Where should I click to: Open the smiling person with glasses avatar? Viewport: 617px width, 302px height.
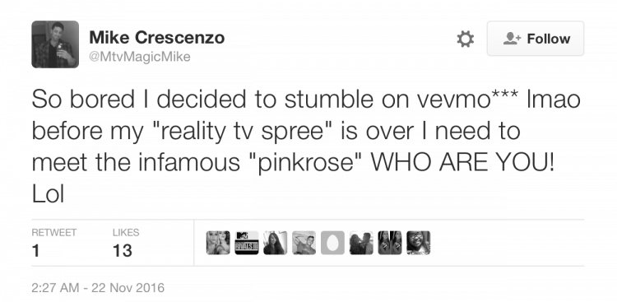[418, 243]
